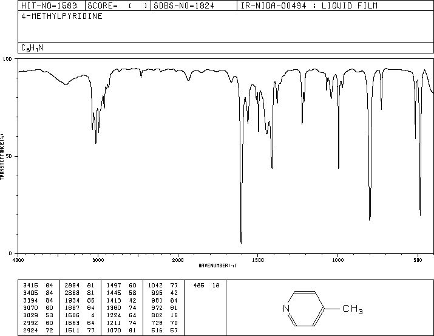Select peak table entry 3394
This screenshot has height=336, width=434.
coord(30,300)
